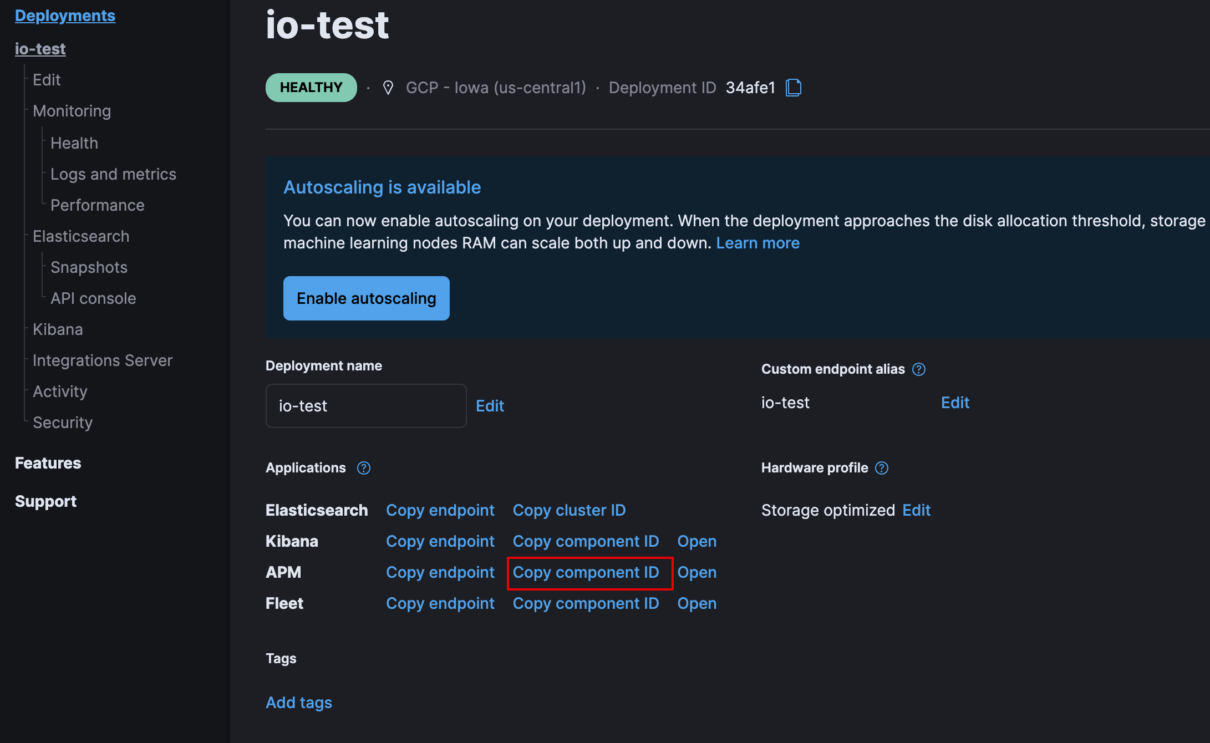Screen dimensions: 1210x743
Task: Copy the Elasticsearch cluster ID
Action: point(569,510)
